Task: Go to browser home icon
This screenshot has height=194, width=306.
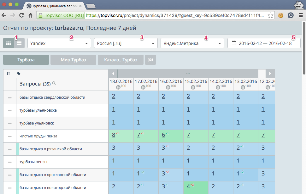Action: tap(31, 15)
